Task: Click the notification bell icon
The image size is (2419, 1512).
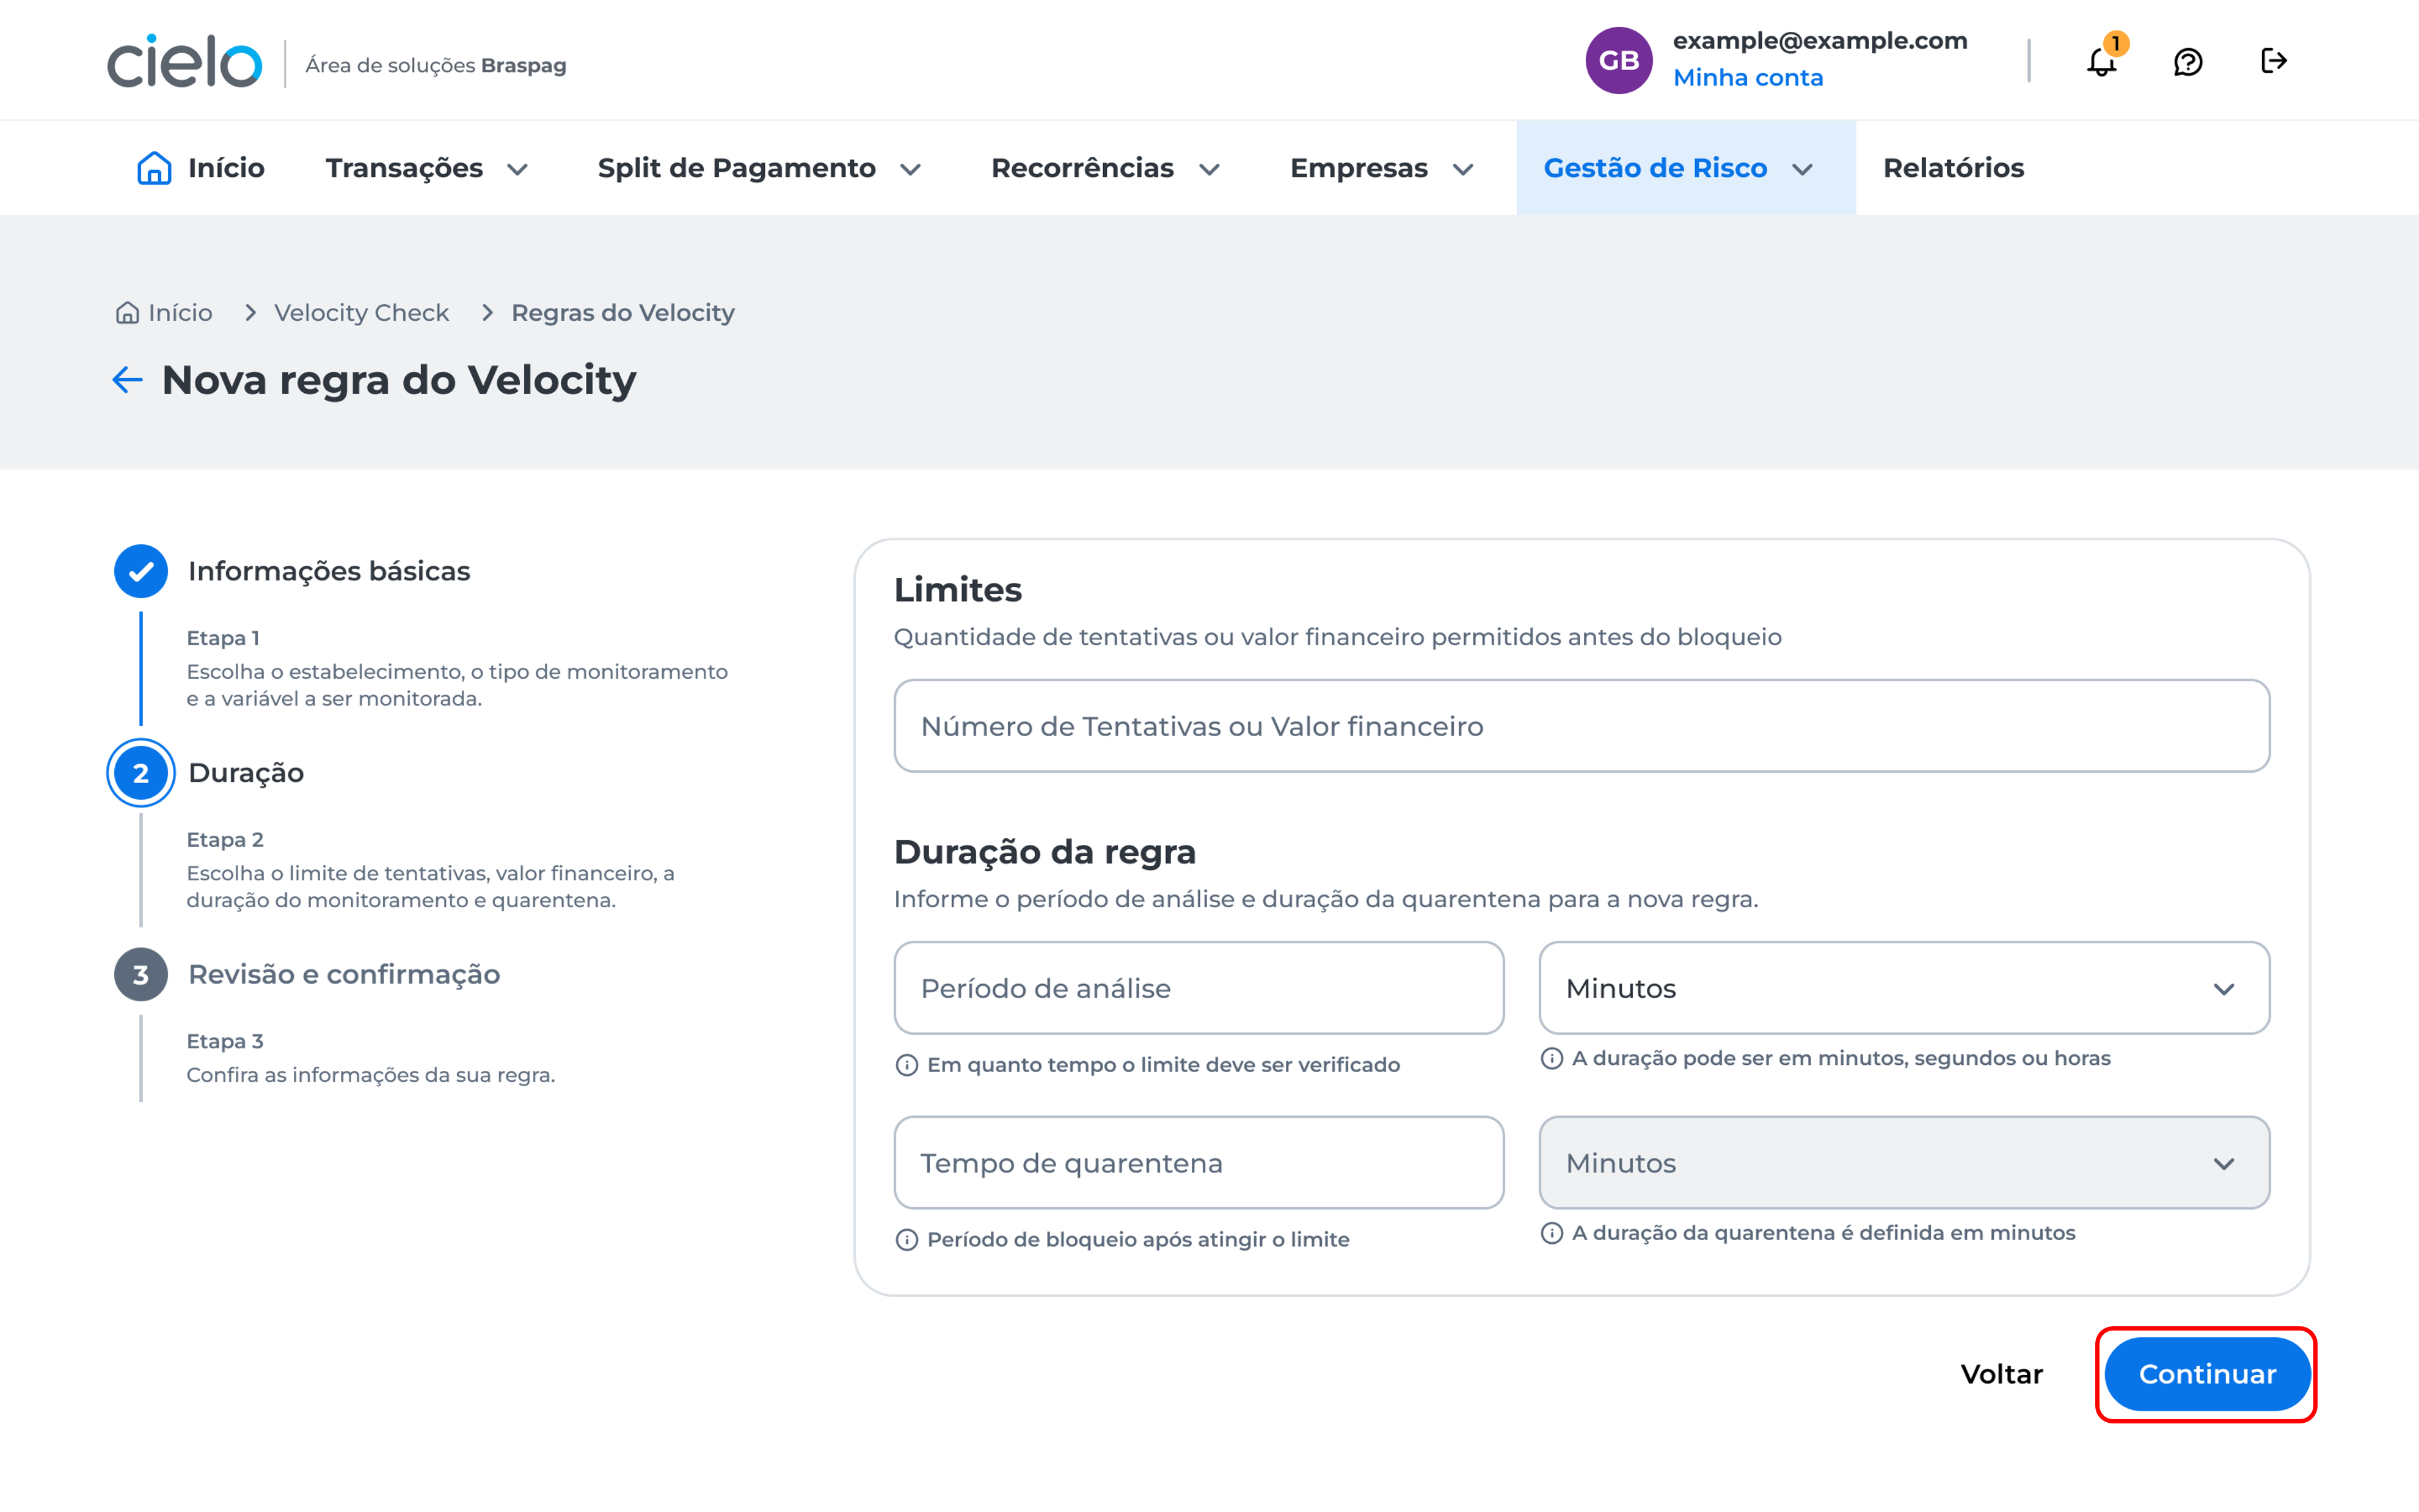Action: pos(2101,62)
